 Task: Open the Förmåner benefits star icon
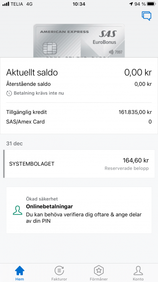[x=99, y=270]
